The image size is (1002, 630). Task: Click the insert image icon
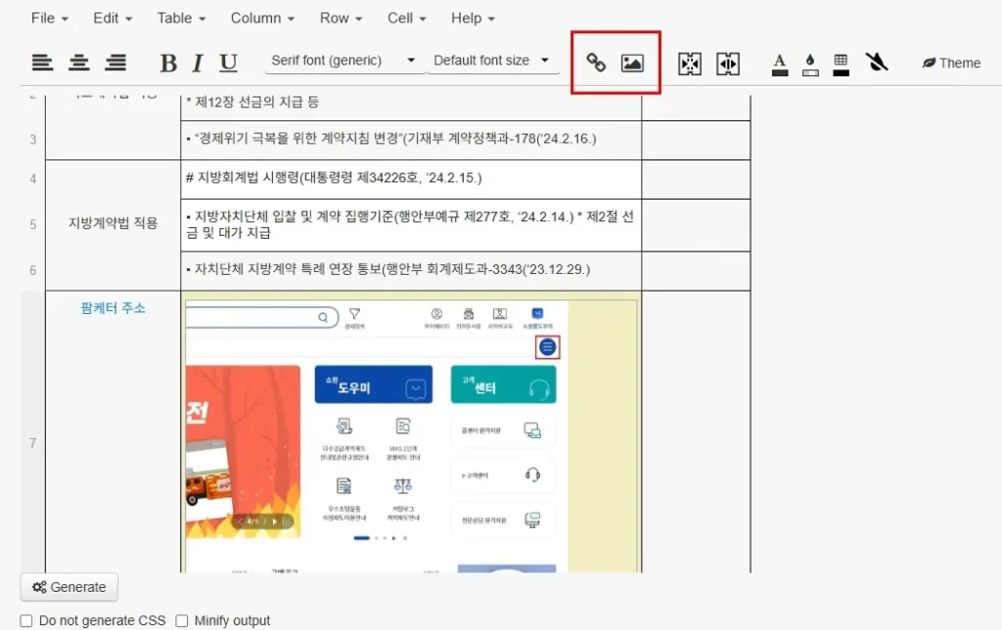click(x=632, y=64)
